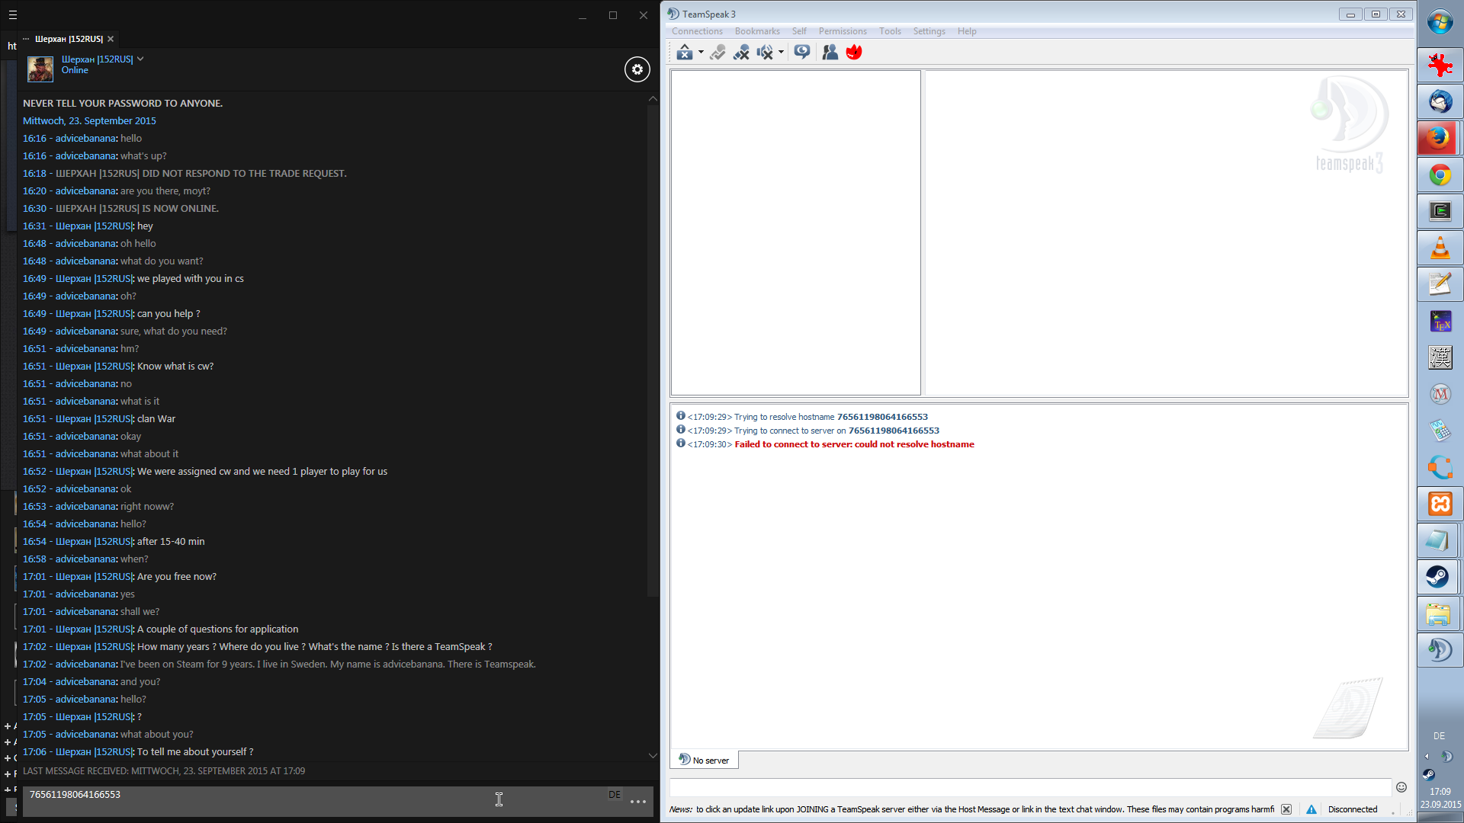Click the chat options three-dots button
1464x823 pixels.
(x=638, y=802)
